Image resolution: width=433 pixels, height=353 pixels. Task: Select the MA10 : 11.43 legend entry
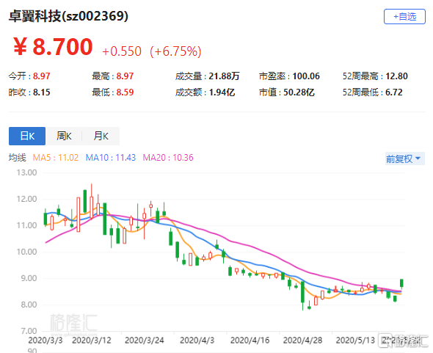tap(111, 158)
